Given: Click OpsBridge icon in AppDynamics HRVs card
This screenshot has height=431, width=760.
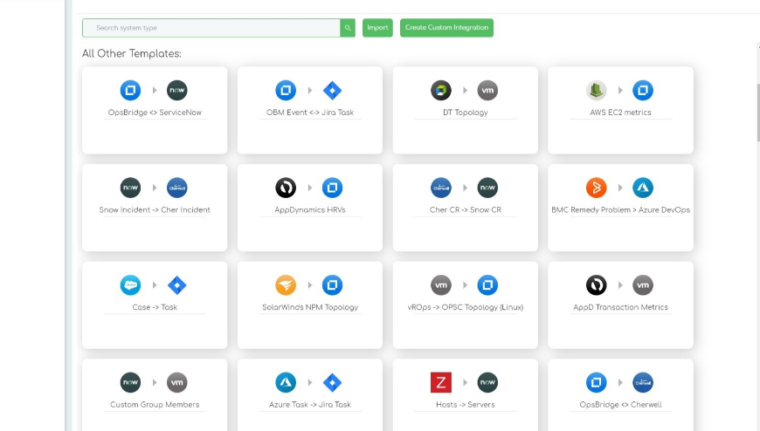Looking at the screenshot, I should 332,188.
